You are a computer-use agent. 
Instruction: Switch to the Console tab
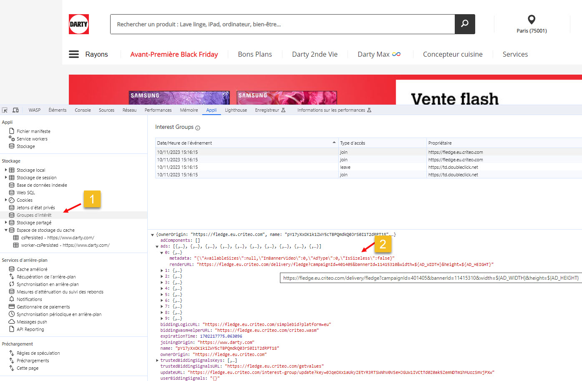tap(83, 110)
